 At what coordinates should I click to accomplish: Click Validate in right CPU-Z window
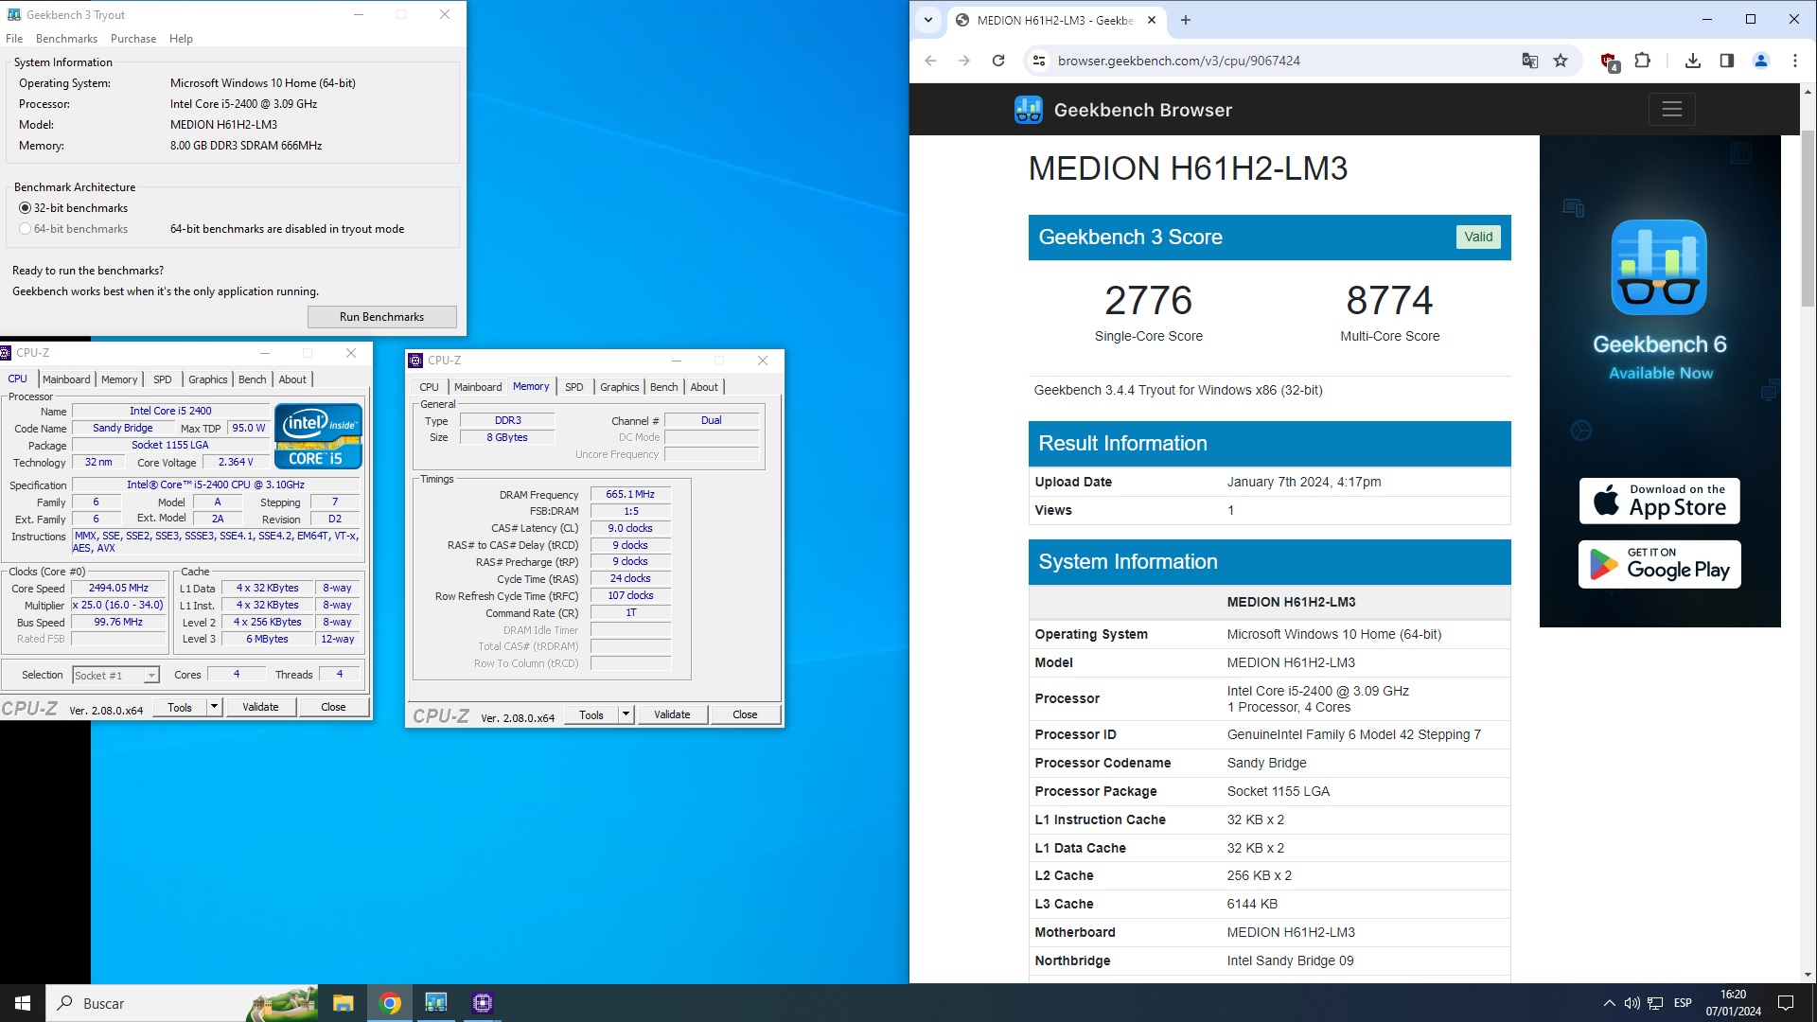[672, 714]
